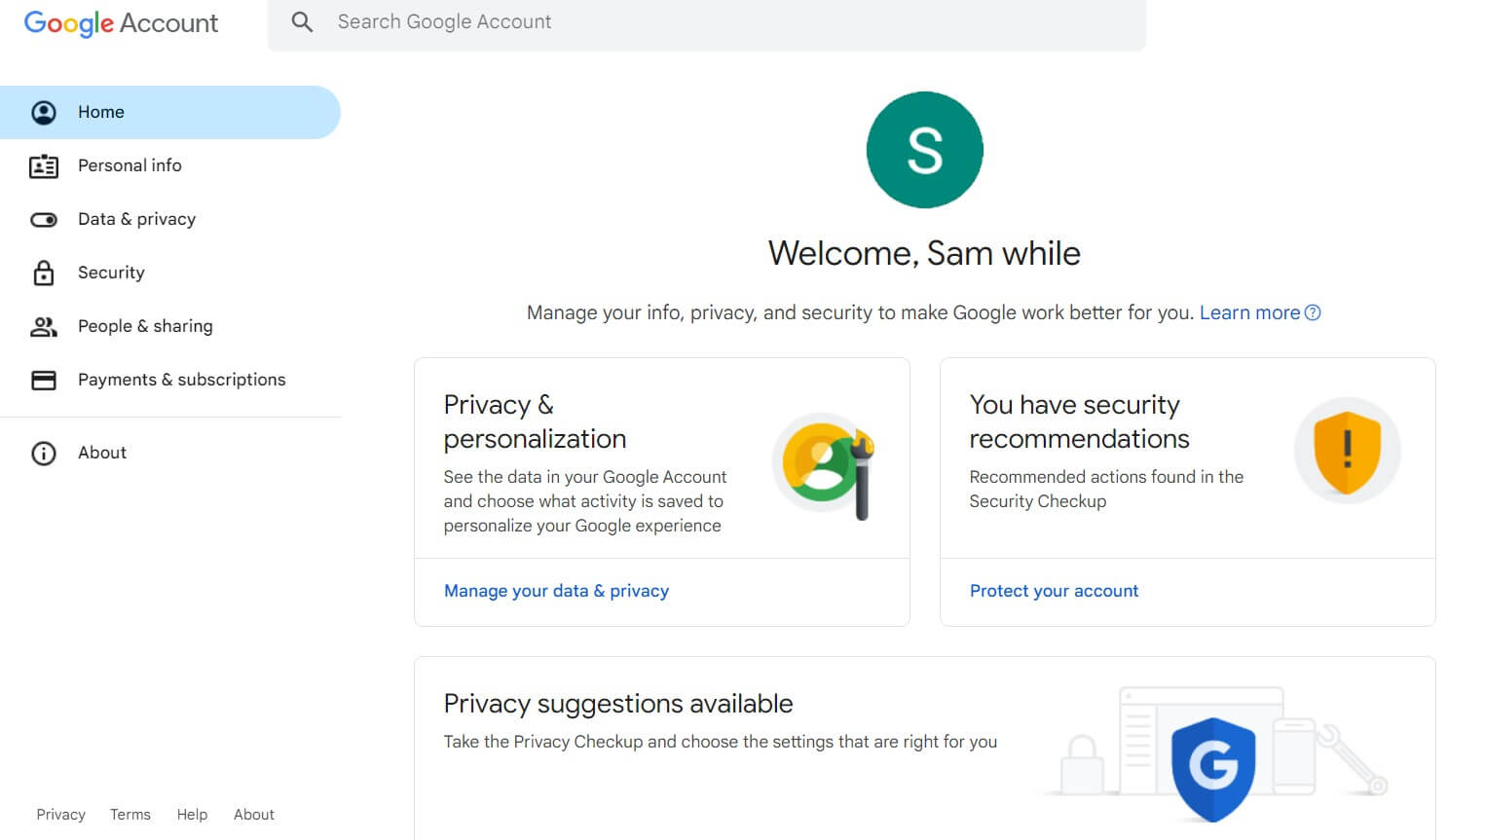Open the Personal info menu item

[x=170, y=165]
